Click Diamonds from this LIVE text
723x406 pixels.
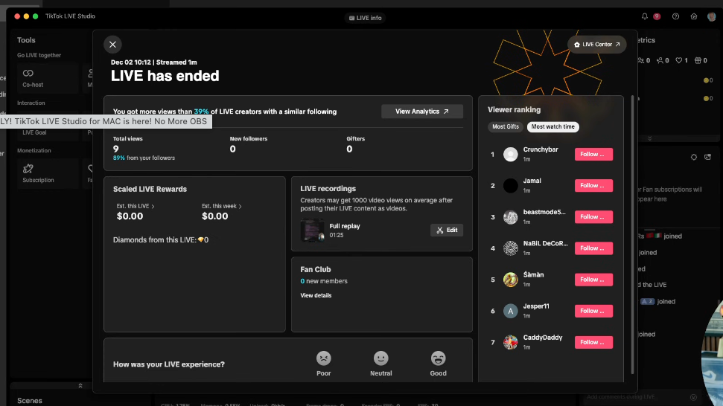[x=161, y=240]
